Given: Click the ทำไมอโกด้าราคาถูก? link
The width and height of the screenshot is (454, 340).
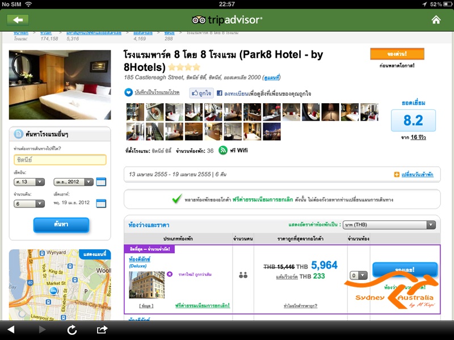Looking at the screenshot, I should (301, 305).
